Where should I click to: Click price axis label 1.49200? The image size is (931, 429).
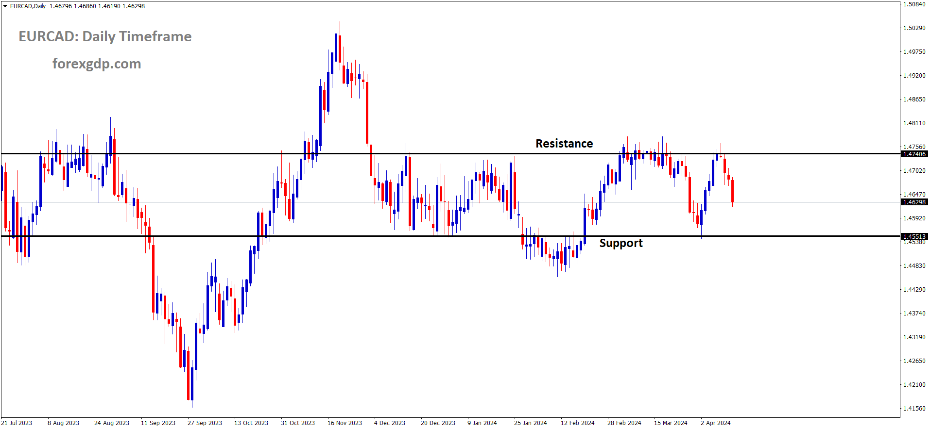914,76
